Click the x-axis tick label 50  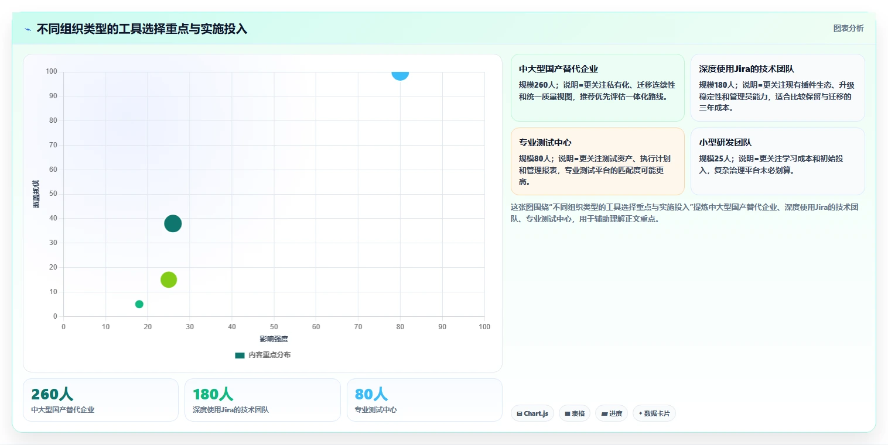(x=274, y=327)
